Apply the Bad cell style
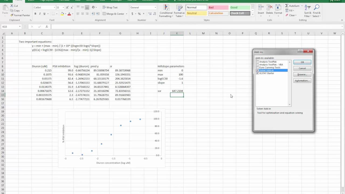Viewport: 345px width, 194px height. 218,8
